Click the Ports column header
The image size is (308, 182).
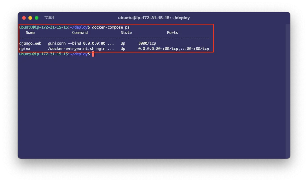pyautogui.click(x=172, y=32)
